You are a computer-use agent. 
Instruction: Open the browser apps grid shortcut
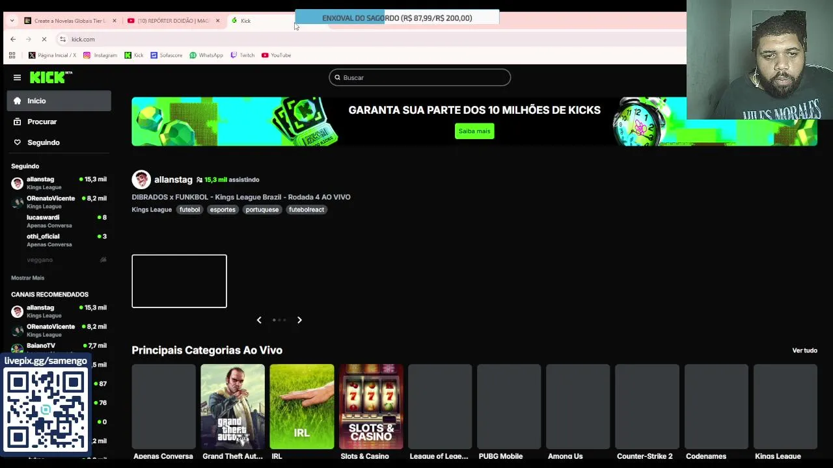click(x=12, y=55)
